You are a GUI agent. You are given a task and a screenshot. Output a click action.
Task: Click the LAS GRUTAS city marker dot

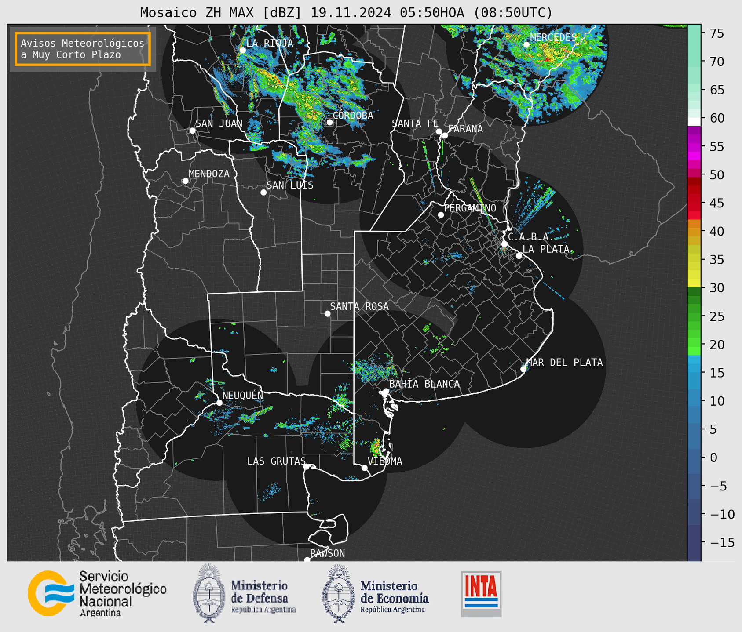(x=307, y=466)
